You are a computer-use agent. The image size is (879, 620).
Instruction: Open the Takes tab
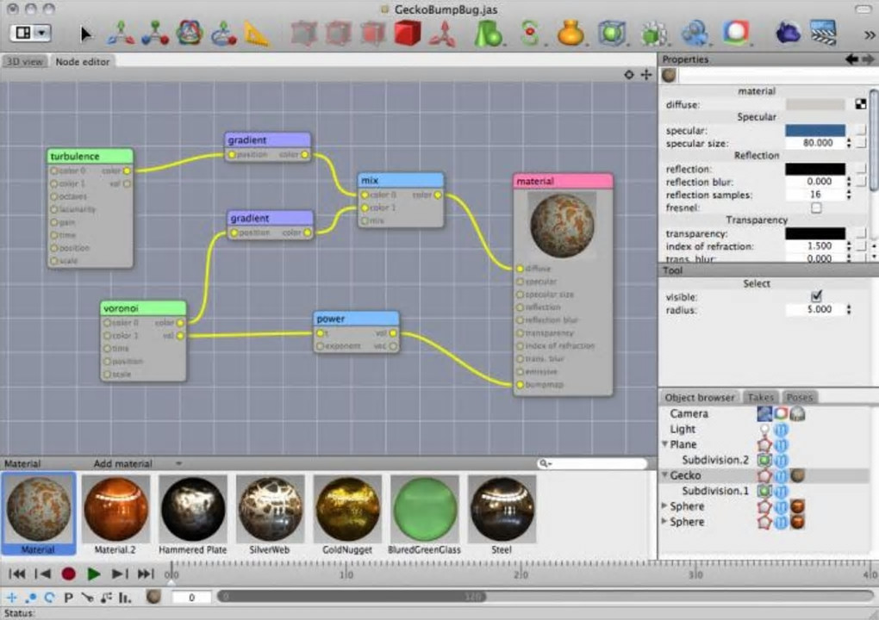[760, 397]
